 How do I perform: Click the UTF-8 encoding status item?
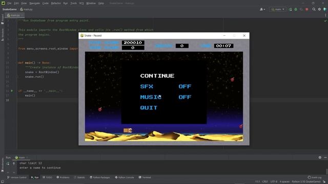click(274, 182)
